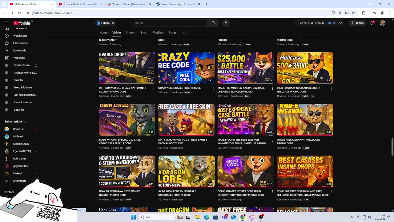This screenshot has height=222, width=394.
Task: Click the vidIQ list icon in stats bar
Action: (x=335, y=23)
